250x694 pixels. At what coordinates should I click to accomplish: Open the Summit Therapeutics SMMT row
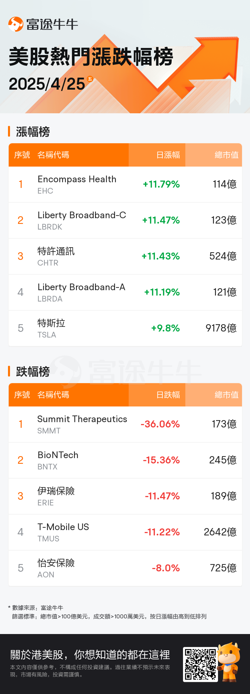click(125, 424)
